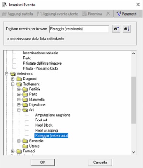Click the Parto treatments folder icon
Screen dimensions: 143x168
[25, 95]
